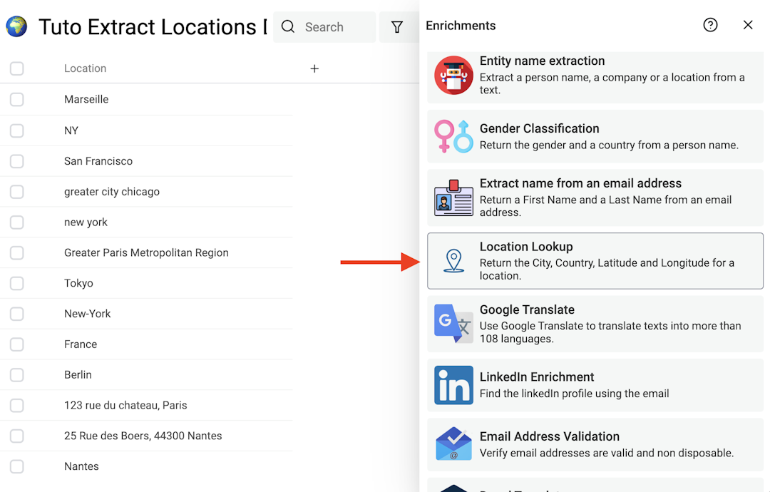Select the Entity name extraction enrichment icon
Screen dimensions: 770x492
point(454,75)
